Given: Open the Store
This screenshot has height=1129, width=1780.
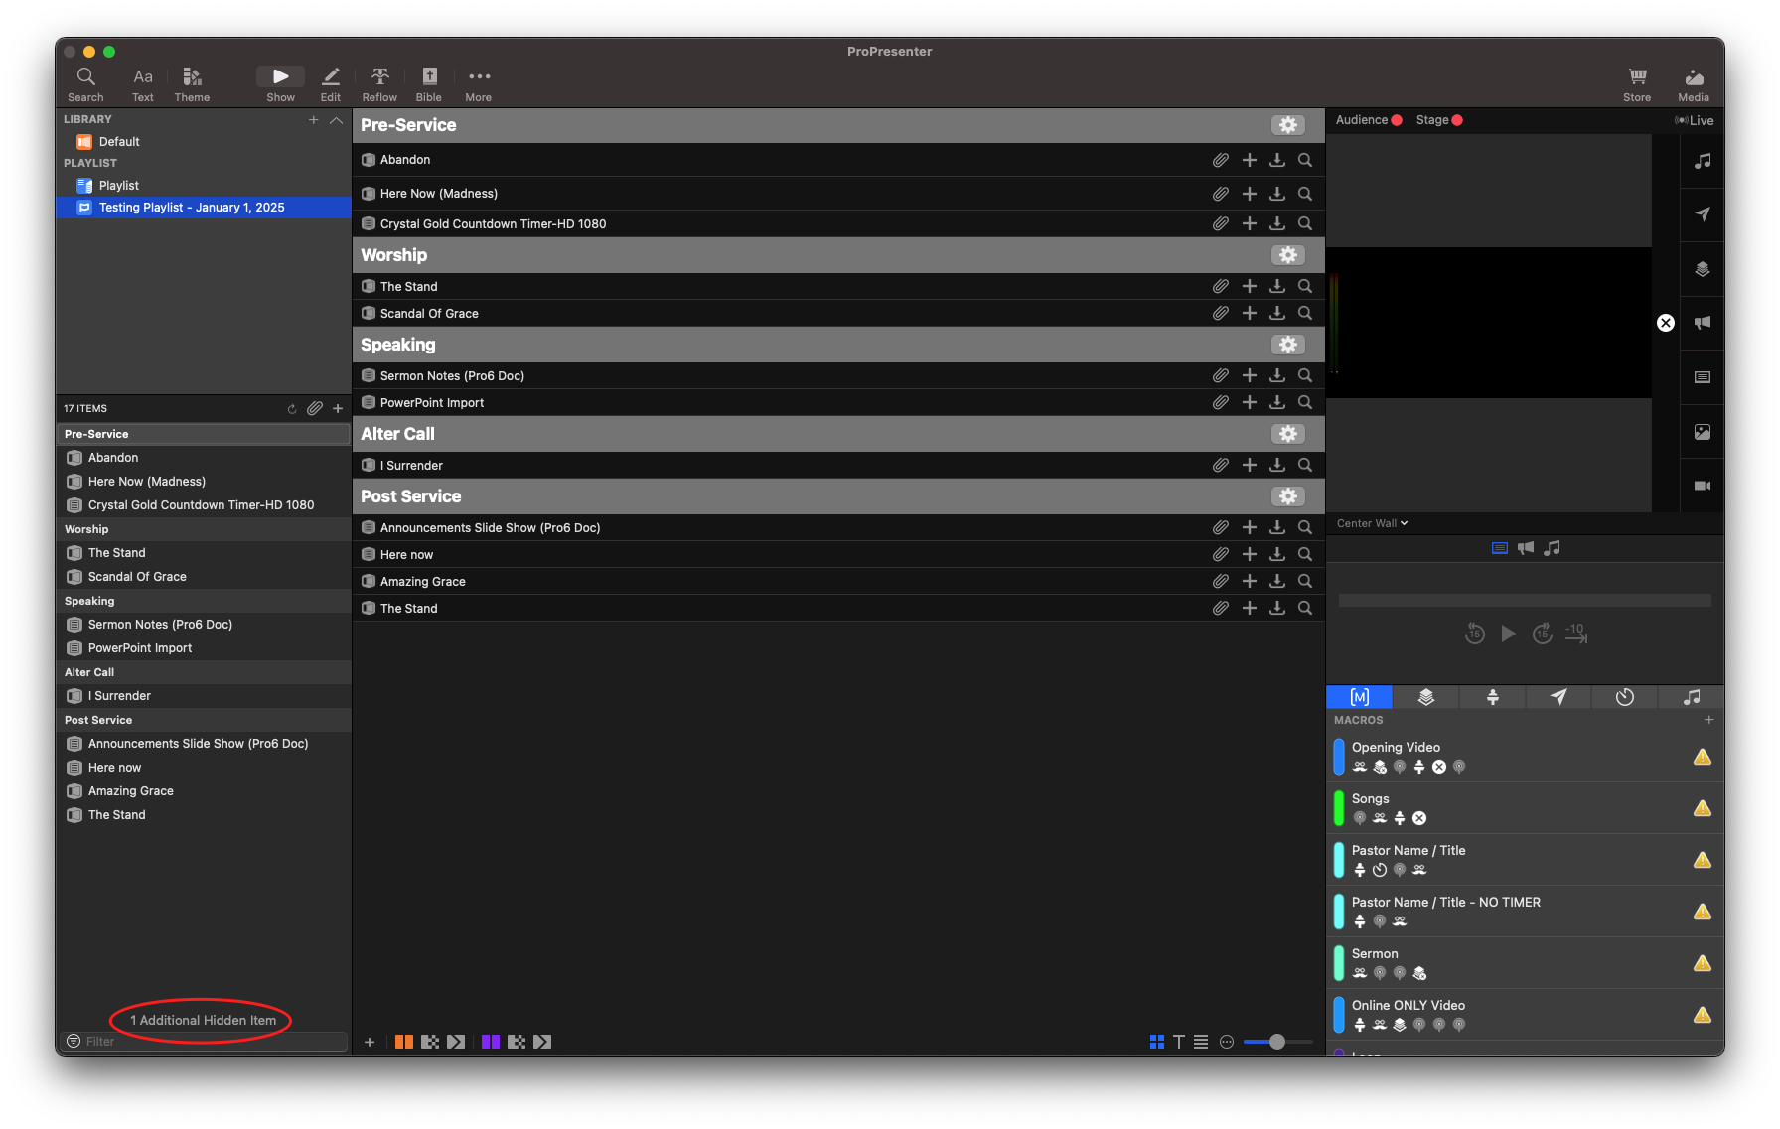Looking at the screenshot, I should tap(1637, 84).
